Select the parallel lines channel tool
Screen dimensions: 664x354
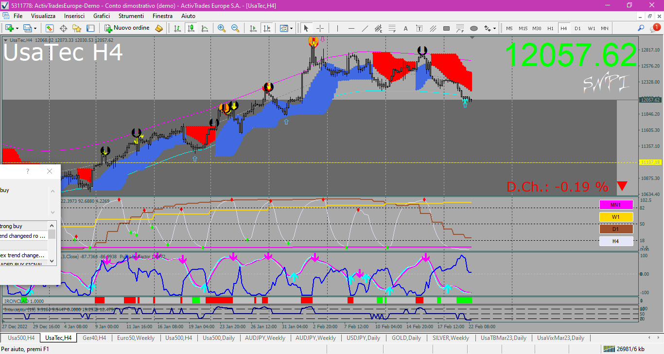[x=433, y=28]
